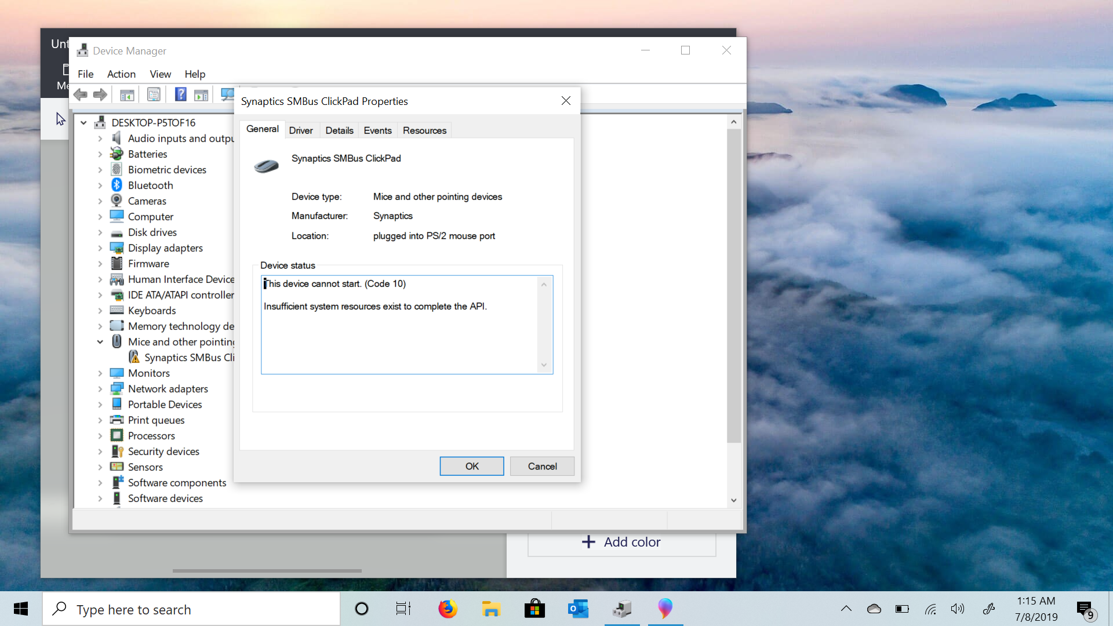Click the Device Manager vertical scrollbar thumb
The width and height of the screenshot is (1113, 626).
(x=734, y=285)
